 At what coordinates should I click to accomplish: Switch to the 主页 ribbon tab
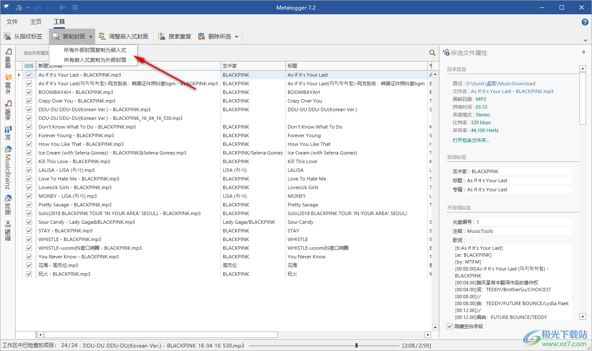pyautogui.click(x=36, y=22)
